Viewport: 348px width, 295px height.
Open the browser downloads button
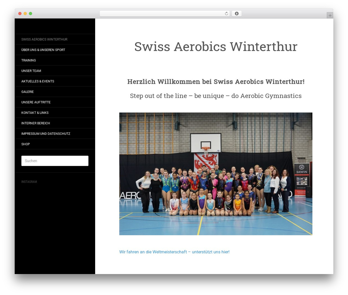click(237, 14)
